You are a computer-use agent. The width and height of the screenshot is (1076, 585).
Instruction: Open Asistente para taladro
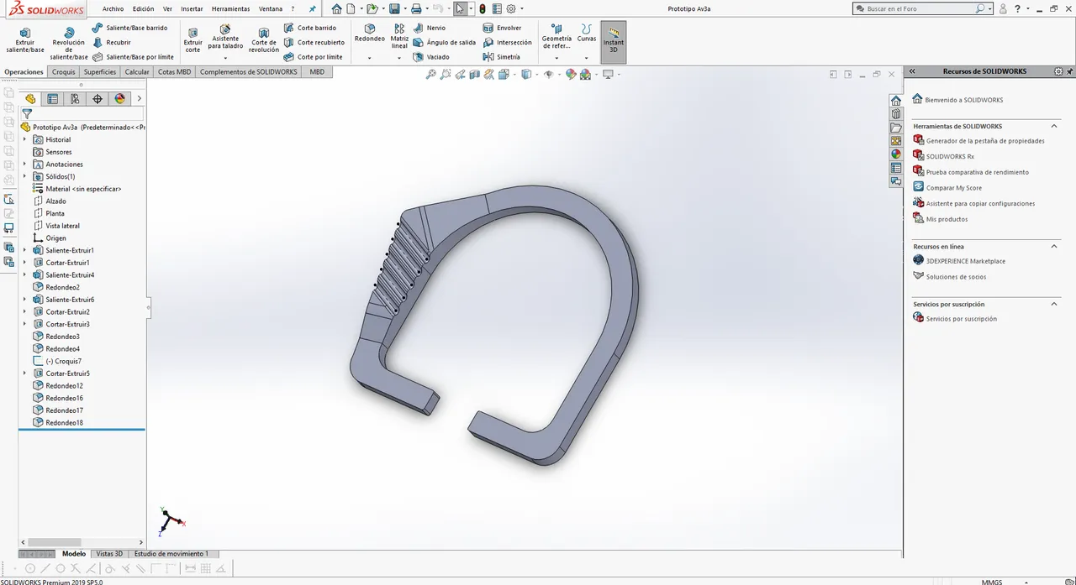225,38
